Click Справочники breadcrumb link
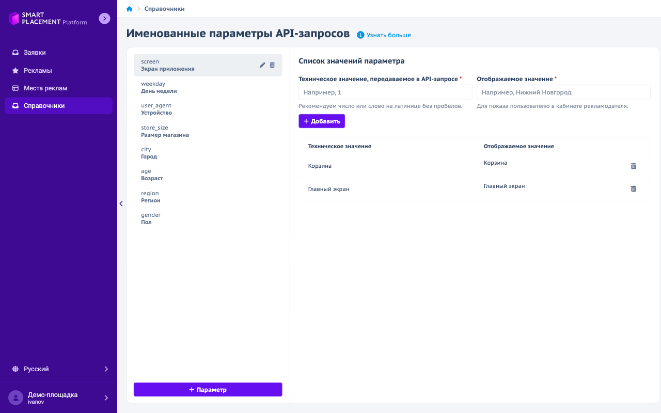Image resolution: width=661 pixels, height=413 pixels. point(164,9)
